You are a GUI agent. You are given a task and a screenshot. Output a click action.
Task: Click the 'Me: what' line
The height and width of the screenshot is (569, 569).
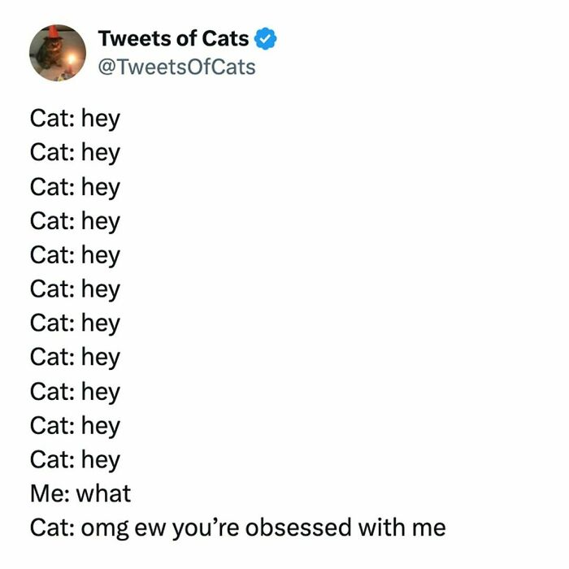pos(80,493)
